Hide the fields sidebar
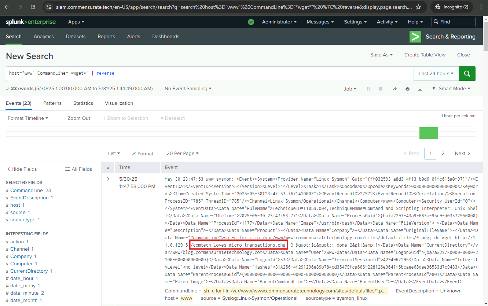 click(22, 169)
